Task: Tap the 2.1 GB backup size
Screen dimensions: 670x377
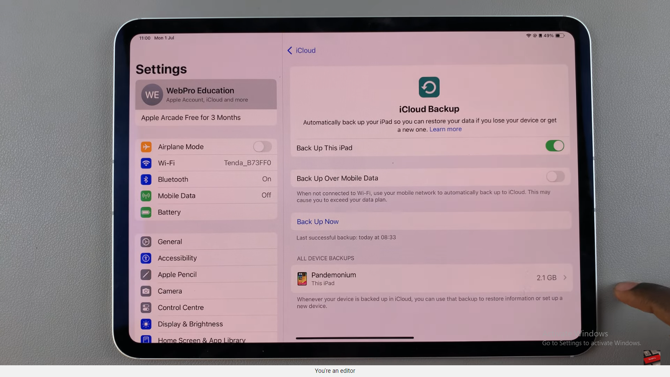Action: tap(546, 278)
